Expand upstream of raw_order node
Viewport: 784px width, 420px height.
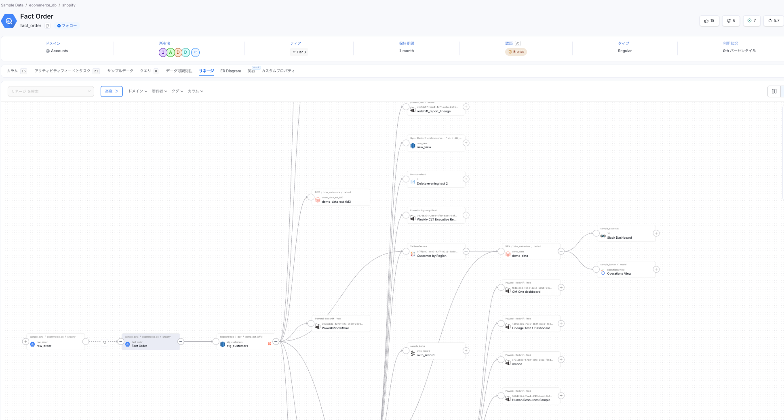(25, 342)
